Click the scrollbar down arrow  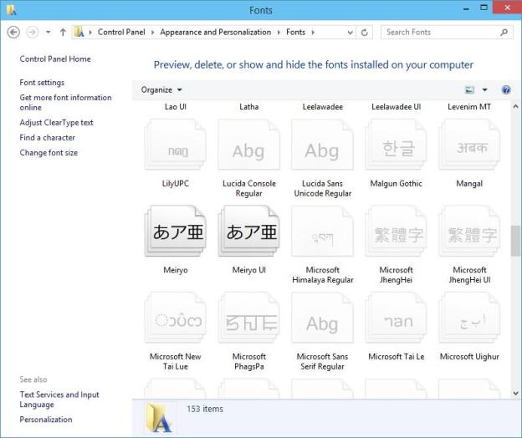pyautogui.click(x=515, y=394)
